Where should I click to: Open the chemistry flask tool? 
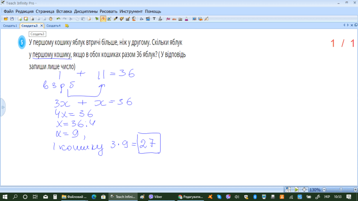[x=187, y=19]
